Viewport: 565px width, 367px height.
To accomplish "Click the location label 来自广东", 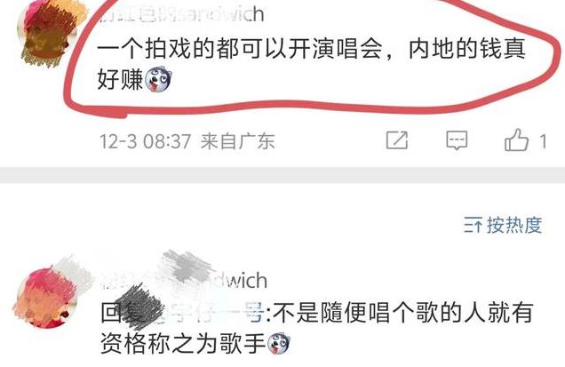I will 238,141.
